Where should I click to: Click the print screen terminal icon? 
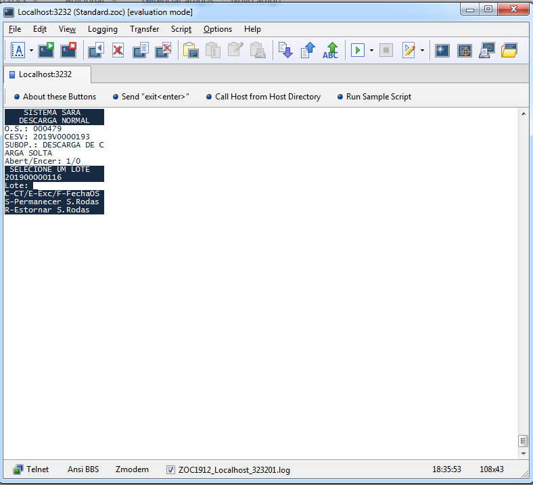coord(487,50)
